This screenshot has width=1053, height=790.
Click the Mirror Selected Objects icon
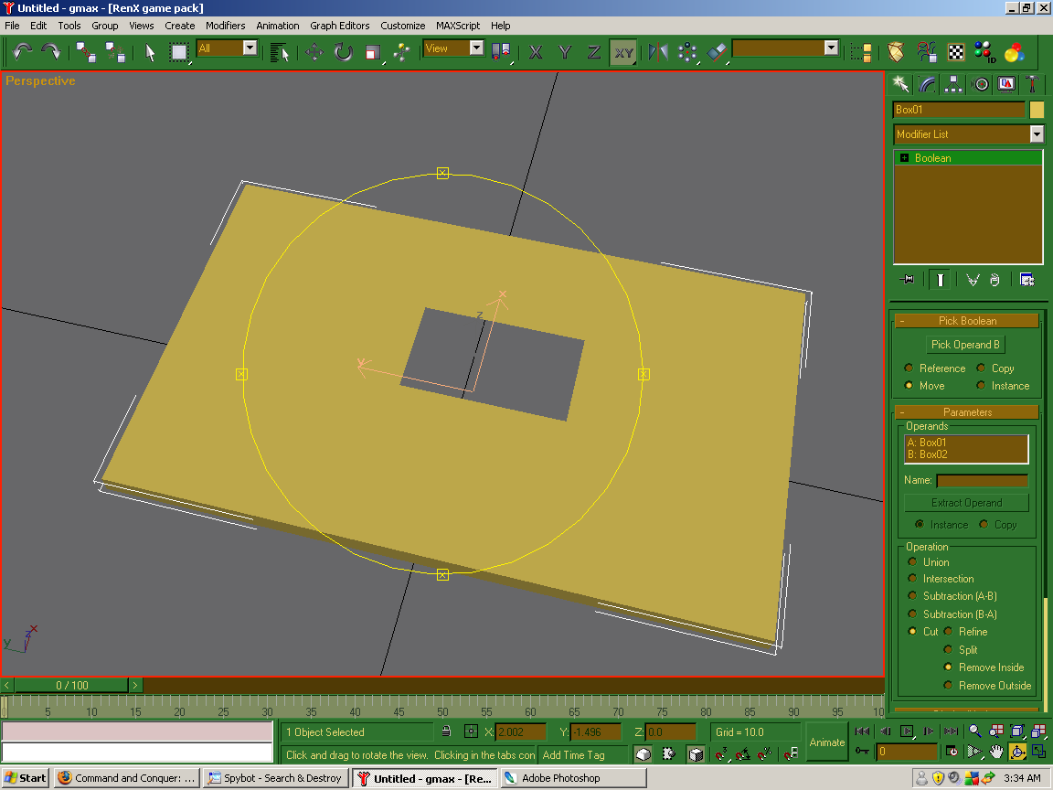pyautogui.click(x=658, y=52)
